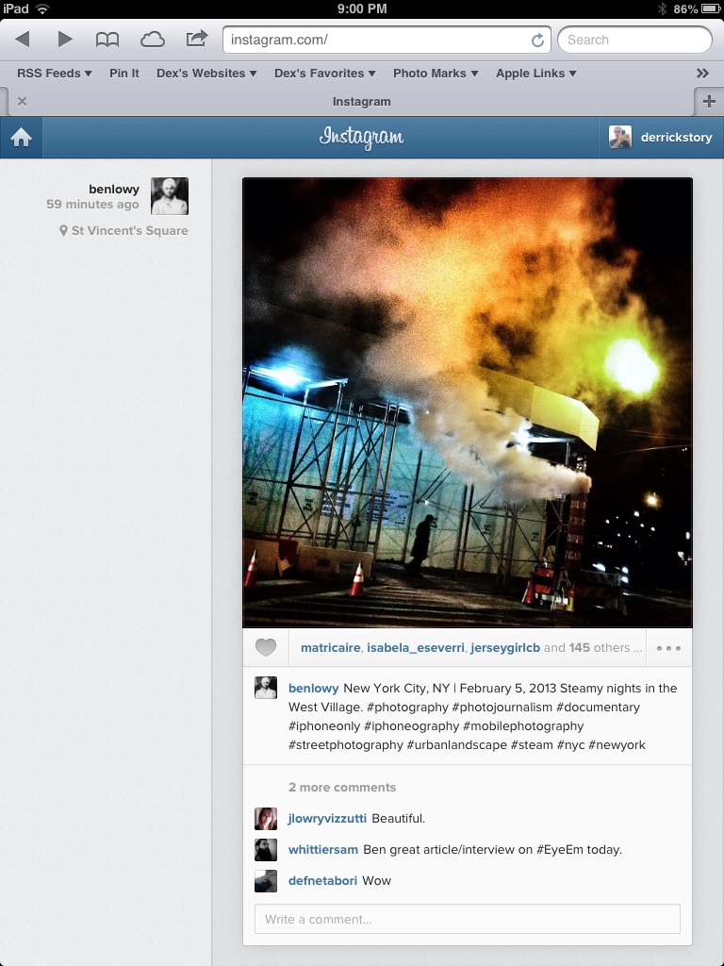Show more bookmarks with double chevron

pos(702,74)
